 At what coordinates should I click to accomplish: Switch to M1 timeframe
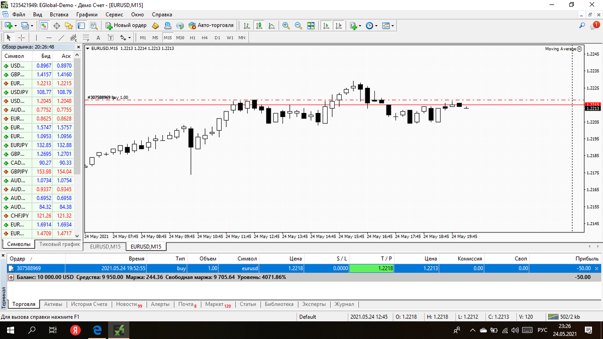coord(143,38)
